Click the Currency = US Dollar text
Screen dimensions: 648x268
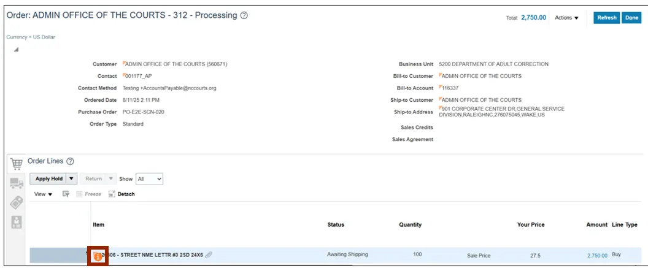pyautogui.click(x=31, y=37)
